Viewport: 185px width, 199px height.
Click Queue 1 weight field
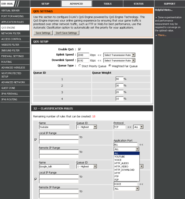(120, 79)
